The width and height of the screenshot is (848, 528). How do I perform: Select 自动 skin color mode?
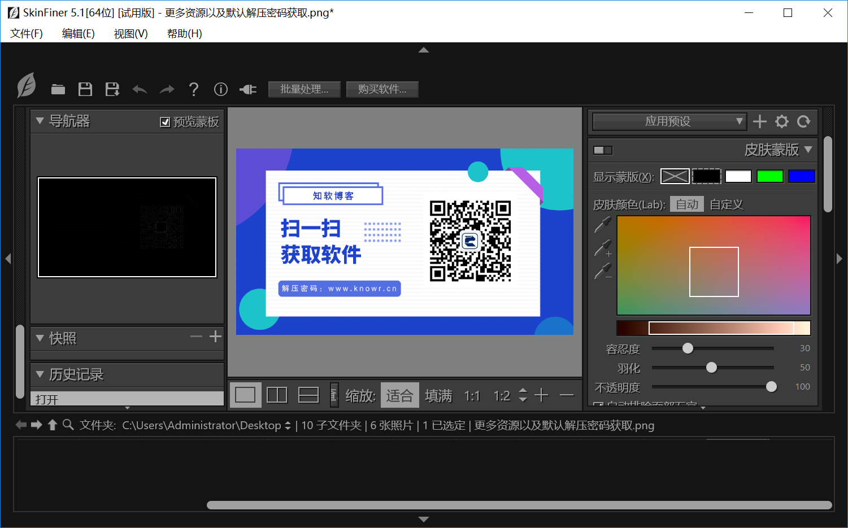[x=687, y=204]
